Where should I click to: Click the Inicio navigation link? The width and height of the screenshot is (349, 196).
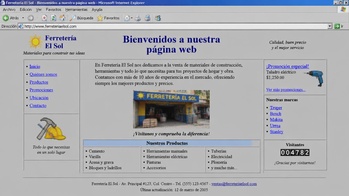(35, 66)
